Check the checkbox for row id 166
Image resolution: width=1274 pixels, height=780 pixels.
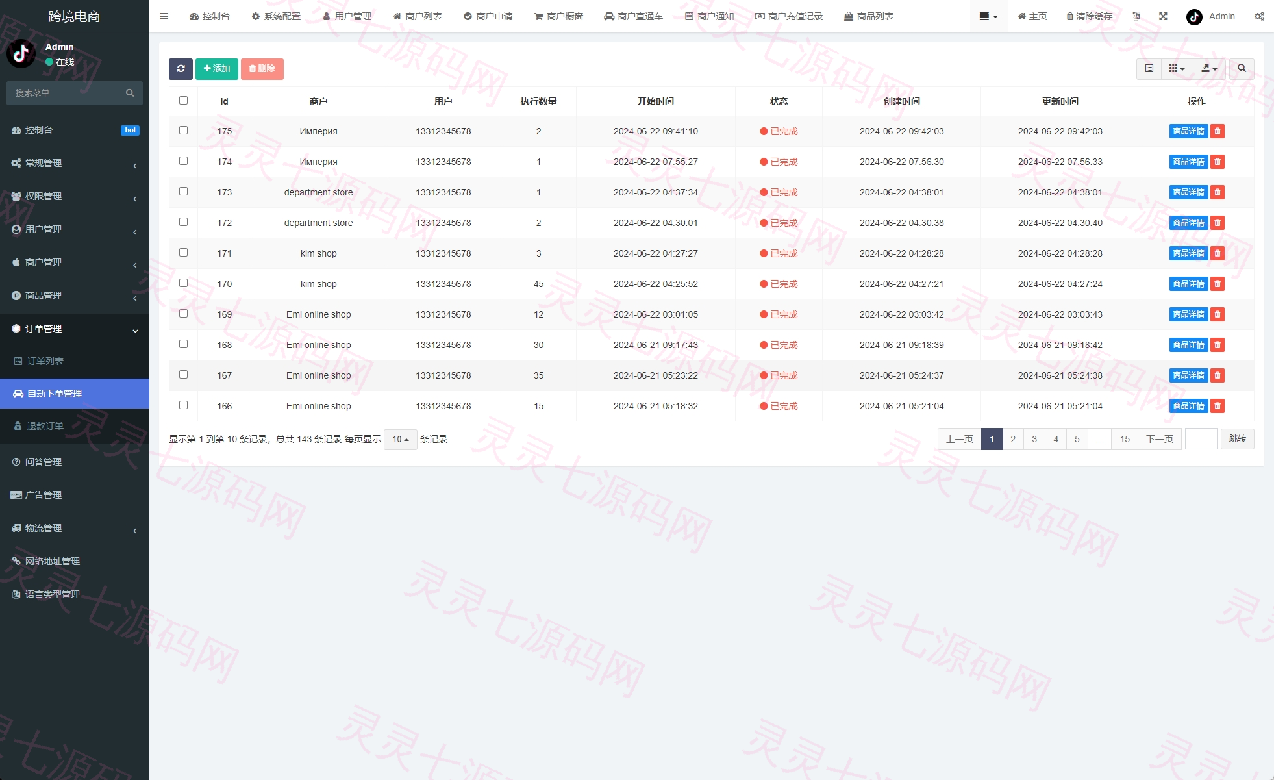pyautogui.click(x=183, y=405)
